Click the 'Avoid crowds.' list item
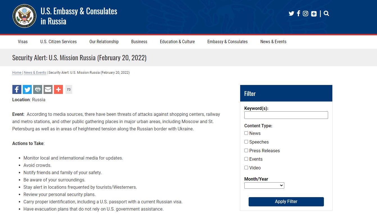377x219 pixels. coord(37,165)
